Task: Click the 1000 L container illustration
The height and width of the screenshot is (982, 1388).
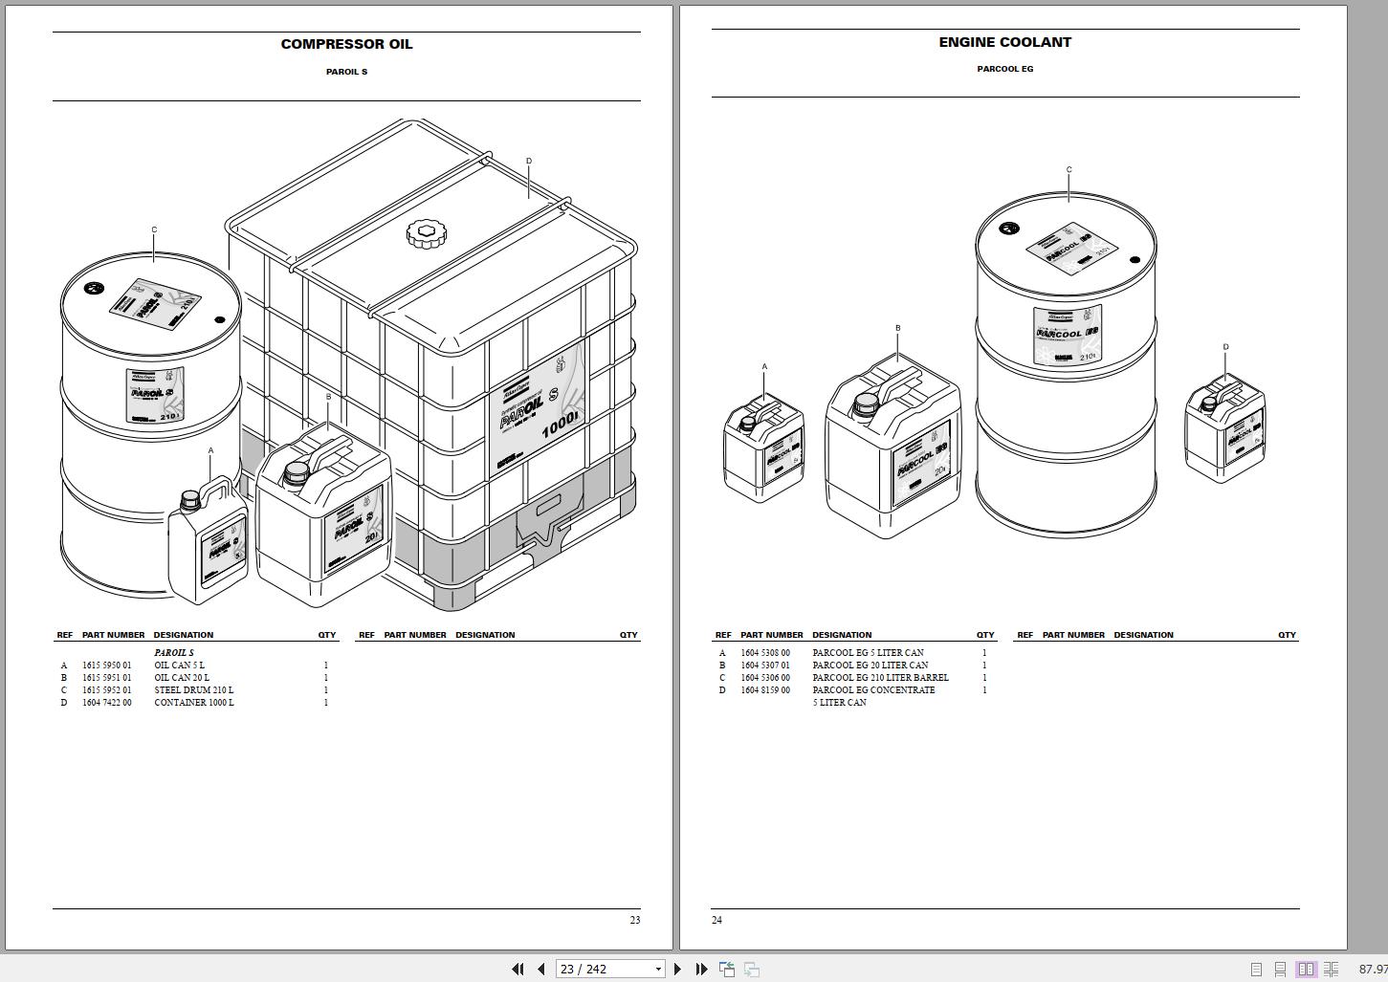Action: (431, 363)
